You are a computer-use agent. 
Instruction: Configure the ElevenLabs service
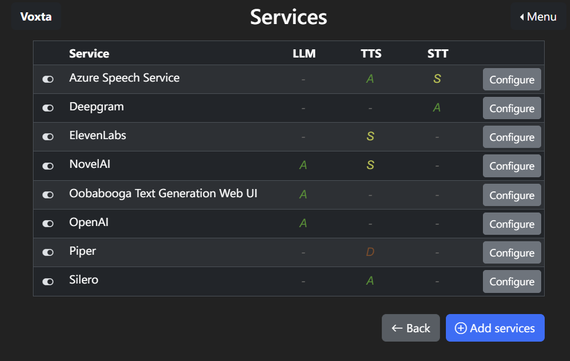(511, 136)
